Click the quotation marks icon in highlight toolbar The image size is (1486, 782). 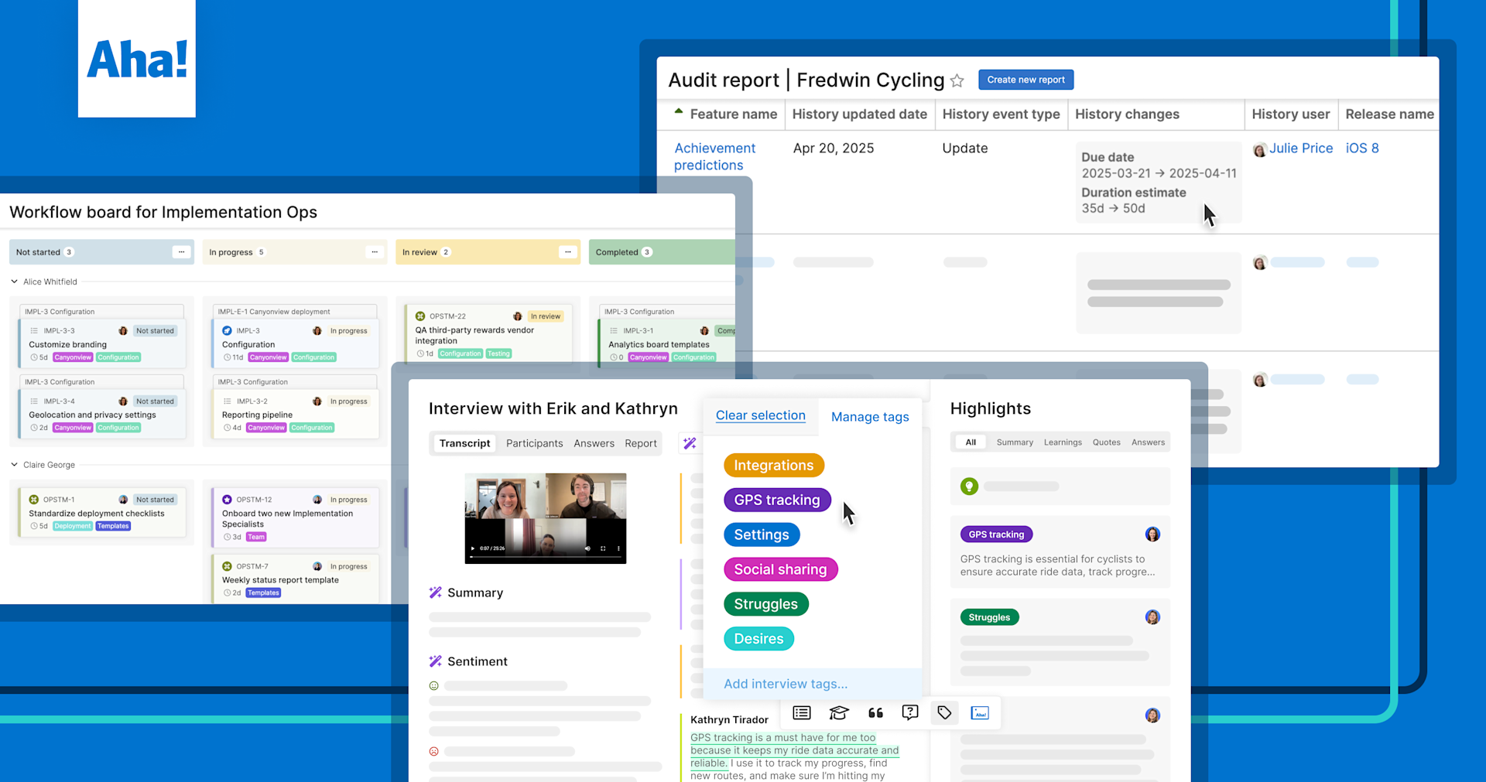pos(875,712)
